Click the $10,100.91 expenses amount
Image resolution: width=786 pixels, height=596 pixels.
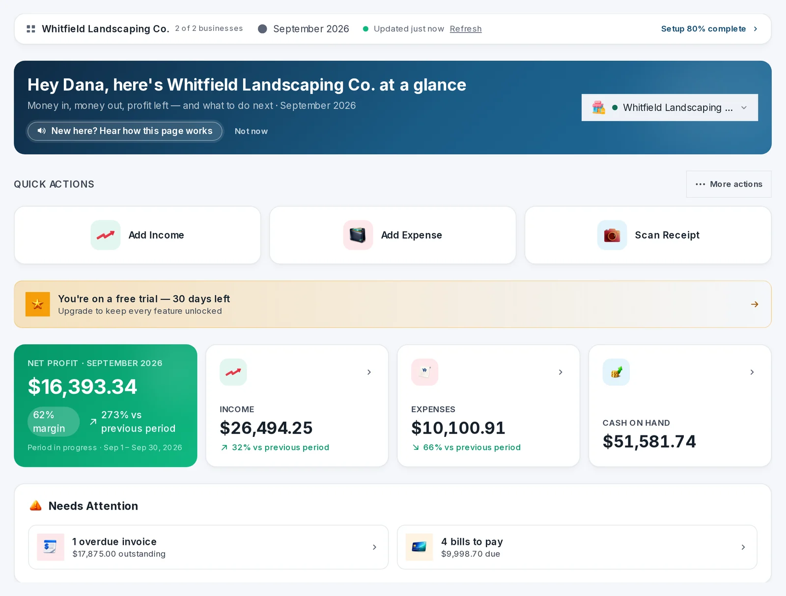click(x=458, y=428)
